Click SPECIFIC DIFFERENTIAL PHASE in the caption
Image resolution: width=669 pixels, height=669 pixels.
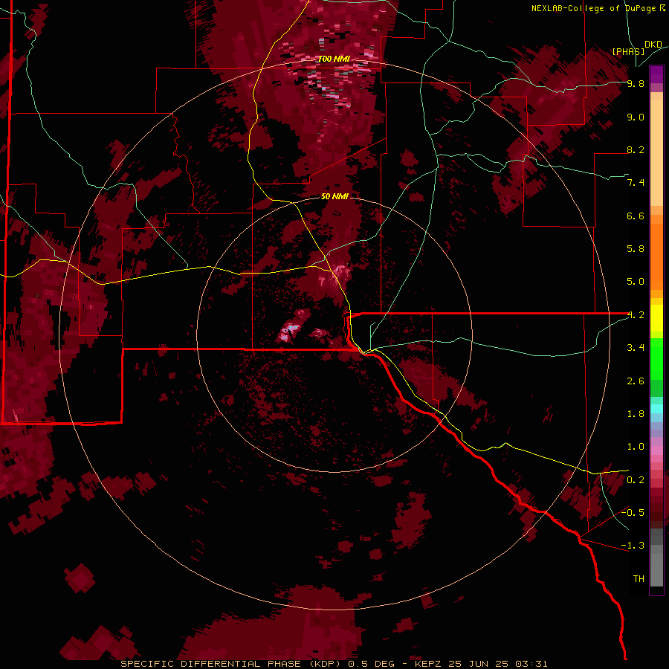211,664
